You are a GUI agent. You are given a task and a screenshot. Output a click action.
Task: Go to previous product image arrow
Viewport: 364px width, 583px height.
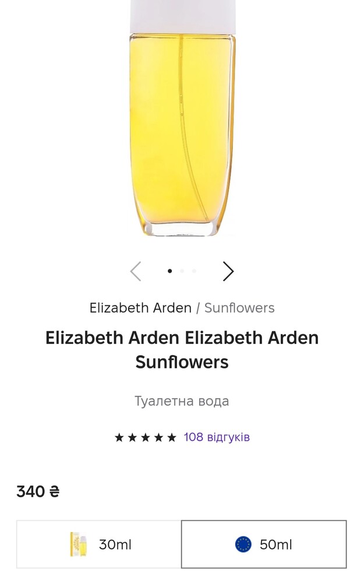click(136, 271)
